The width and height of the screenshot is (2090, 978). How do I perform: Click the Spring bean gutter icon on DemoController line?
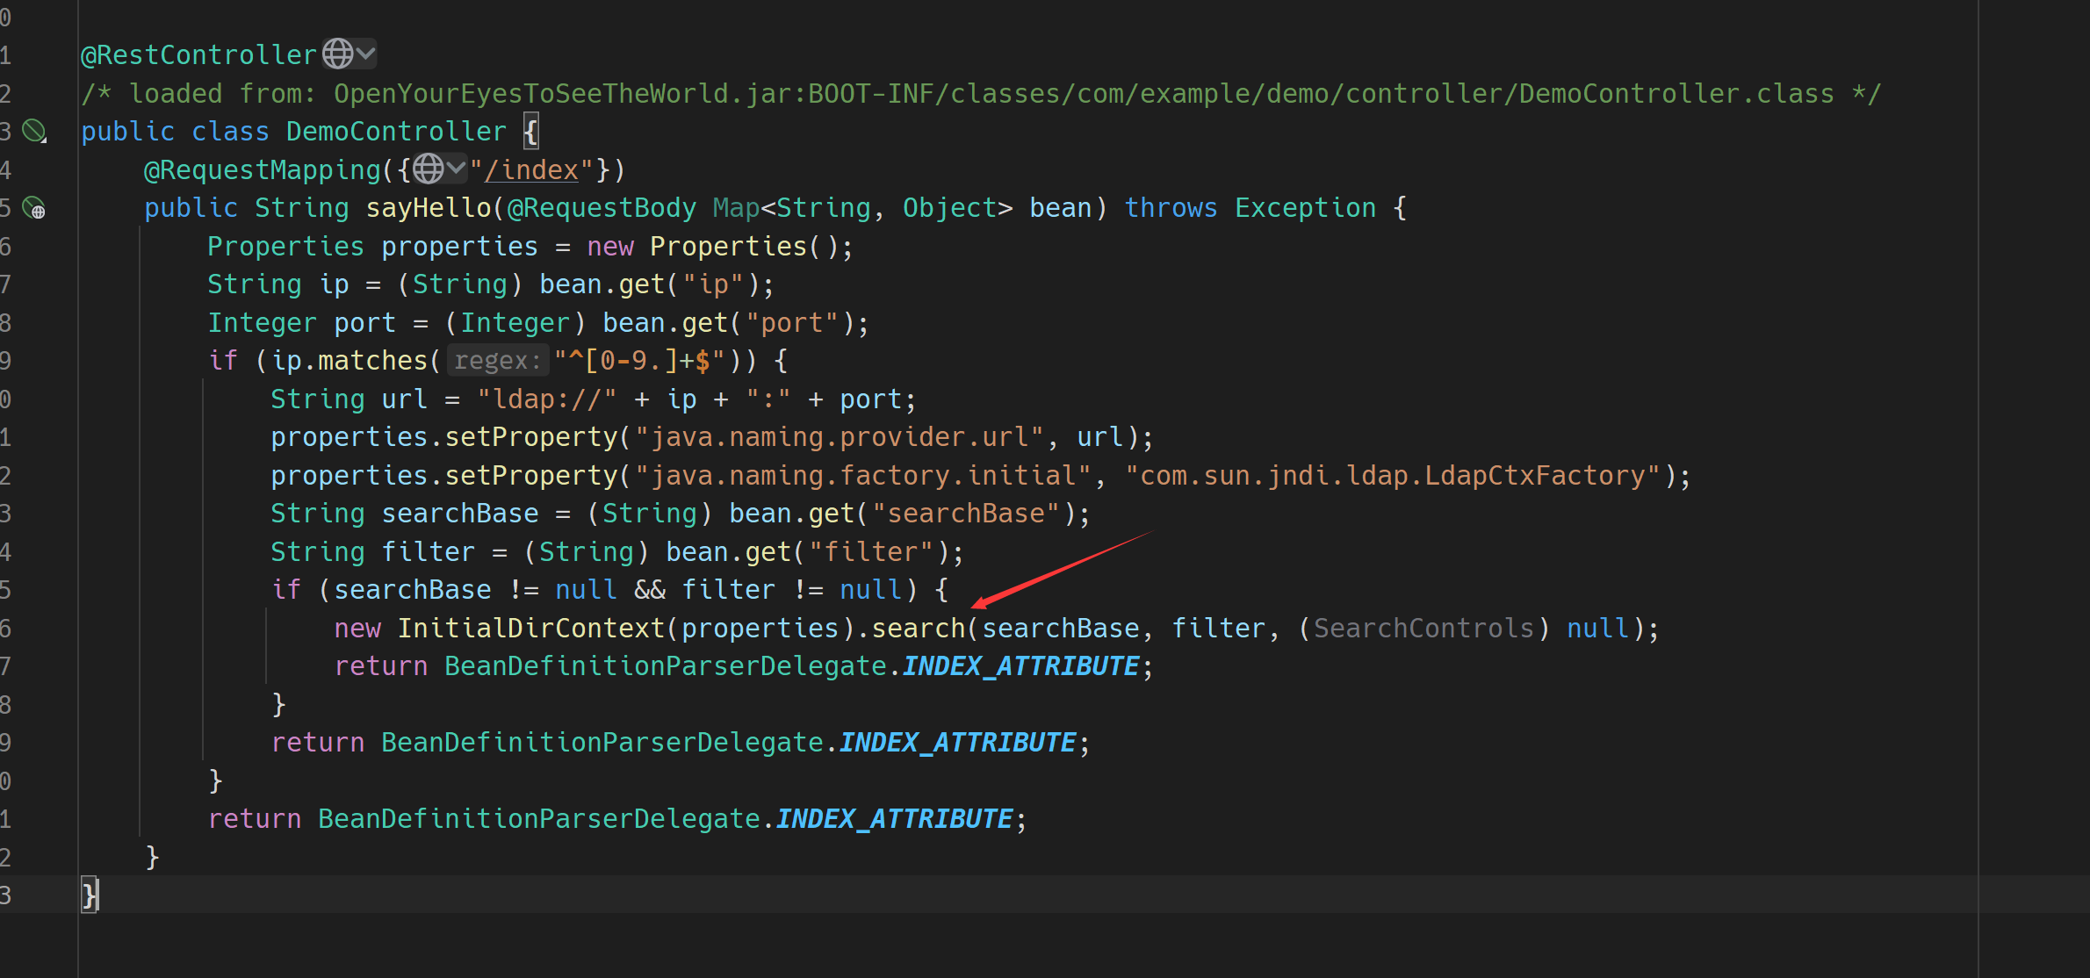[34, 132]
